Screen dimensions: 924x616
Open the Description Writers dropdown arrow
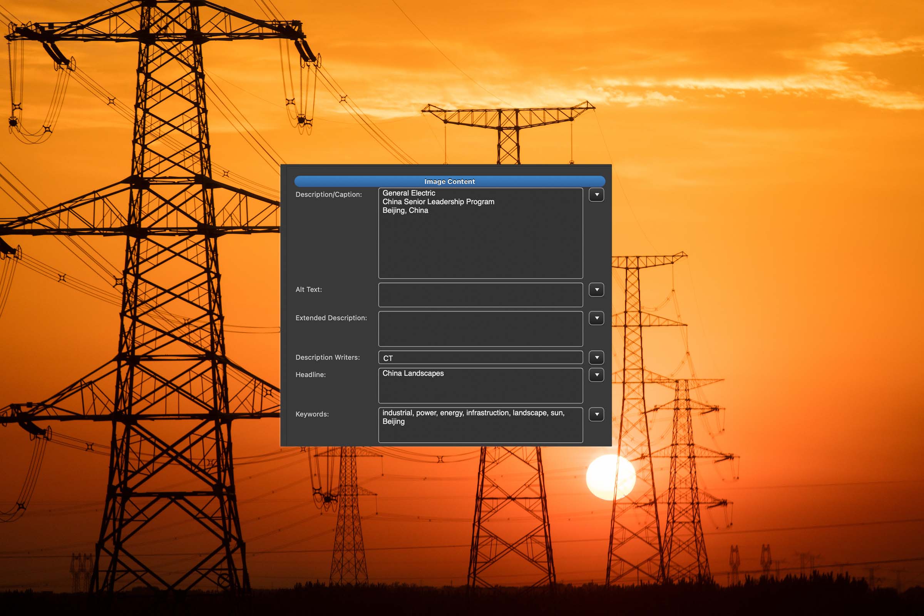tap(596, 357)
